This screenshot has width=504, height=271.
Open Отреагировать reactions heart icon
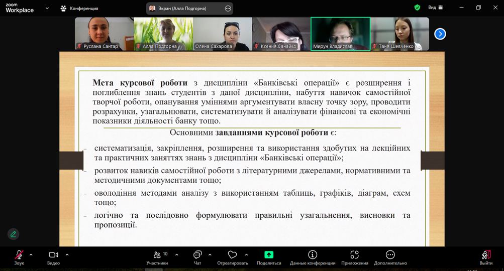point(232,255)
